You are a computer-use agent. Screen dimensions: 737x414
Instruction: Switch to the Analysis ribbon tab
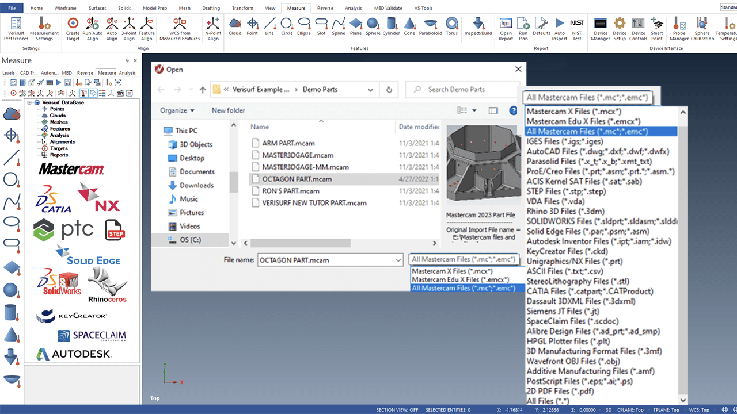point(354,9)
